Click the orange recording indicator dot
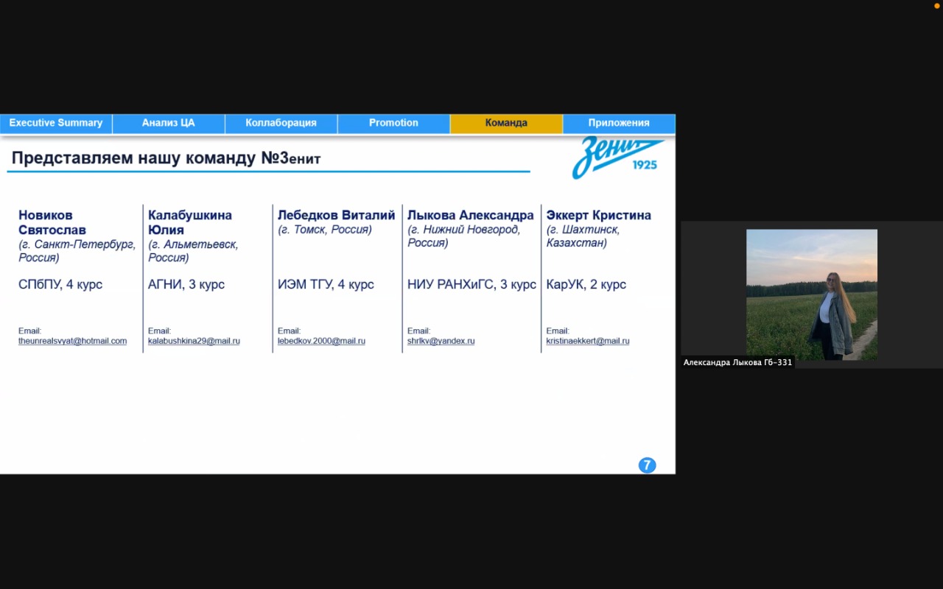Screen dimensions: 943x589 click(x=937, y=5)
